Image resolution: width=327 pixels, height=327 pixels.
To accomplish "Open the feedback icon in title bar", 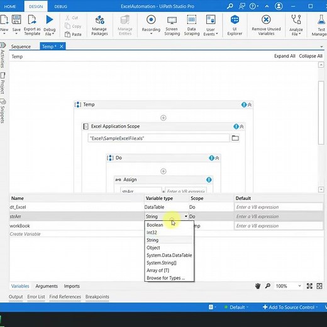I will pos(241,6).
